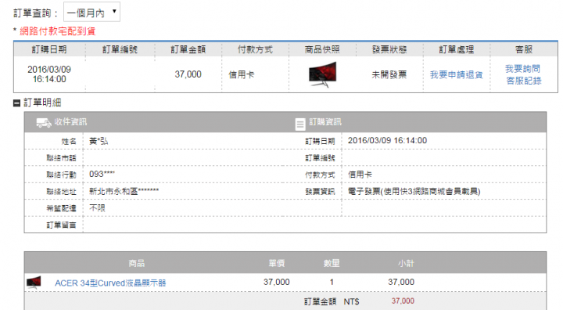The width and height of the screenshot is (563, 310).
Task: Click the order date 2016/03/09 16:14:00 in summary row
Action: click(49, 74)
